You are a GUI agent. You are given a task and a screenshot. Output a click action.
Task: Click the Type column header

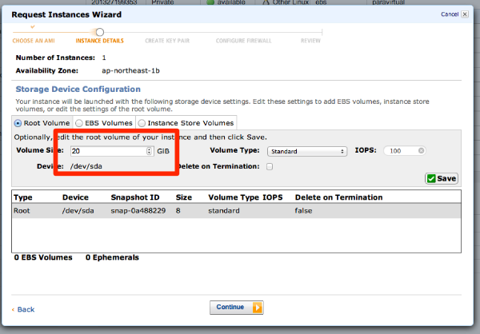23,197
